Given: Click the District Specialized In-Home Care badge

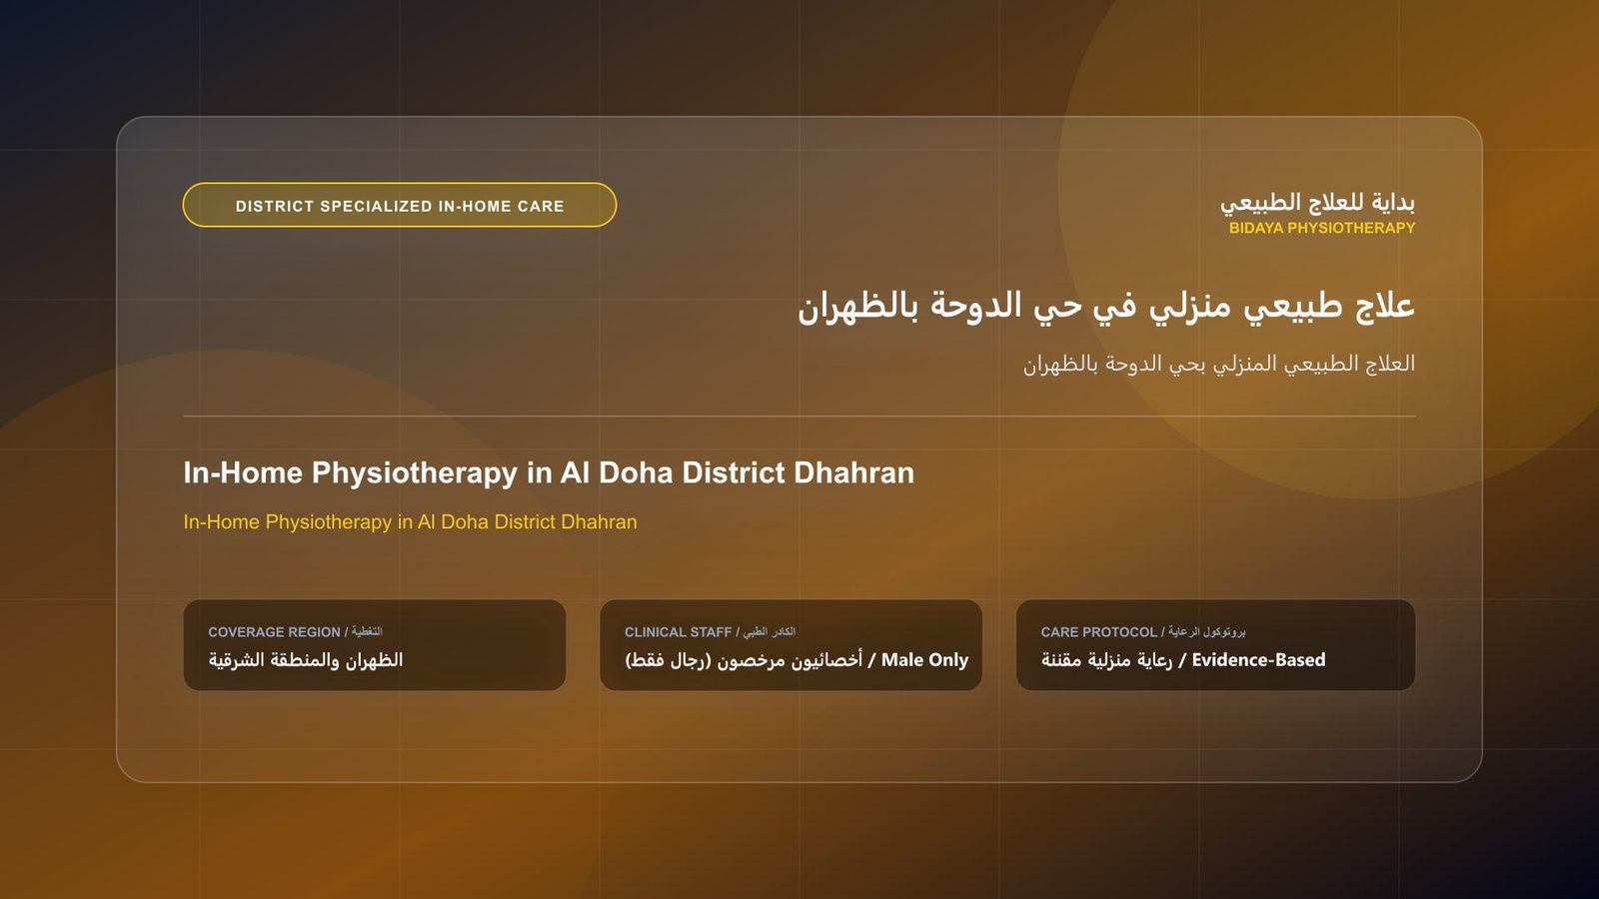Looking at the screenshot, I should [400, 205].
